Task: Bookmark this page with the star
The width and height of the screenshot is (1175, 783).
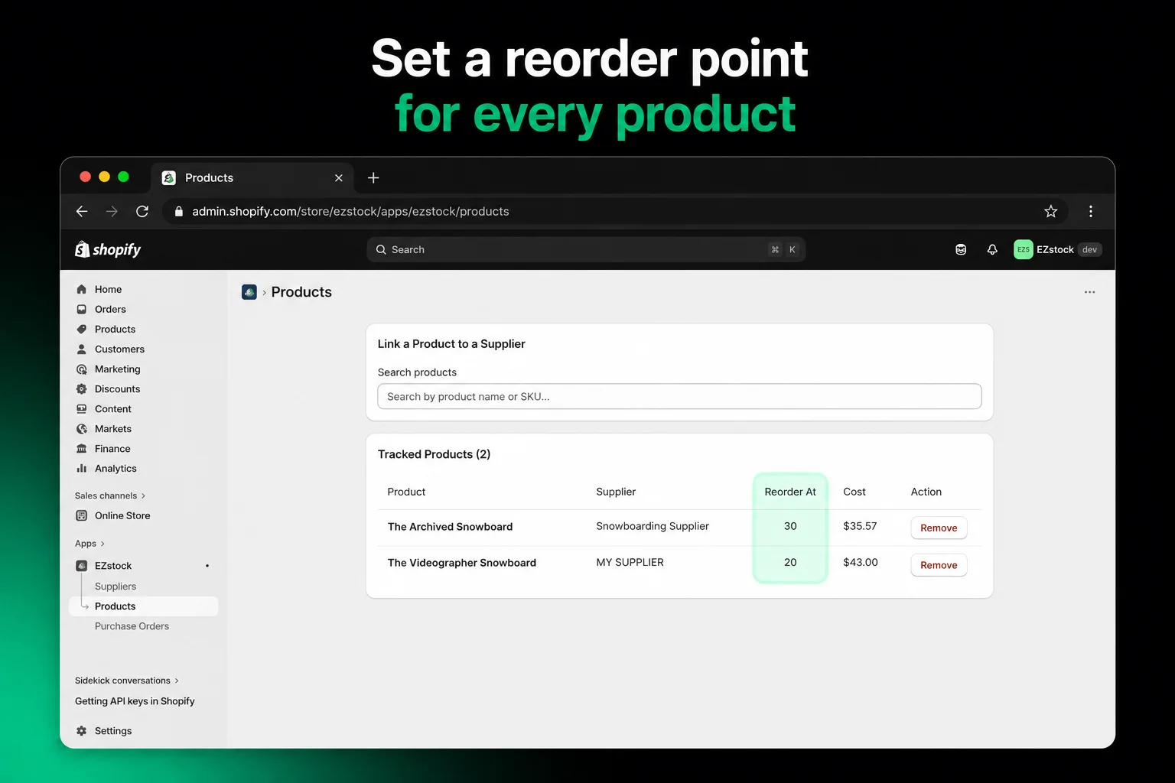Action: point(1050,211)
